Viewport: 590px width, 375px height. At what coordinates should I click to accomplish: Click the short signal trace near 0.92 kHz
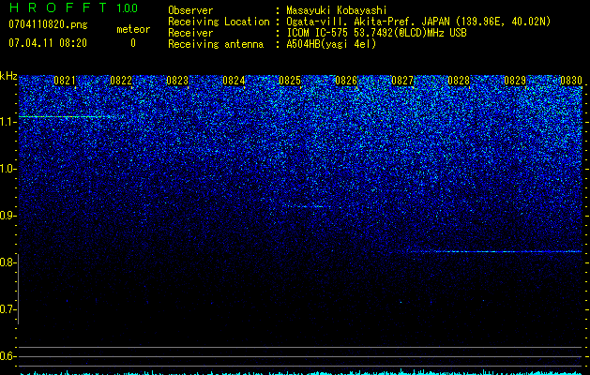[x=307, y=206]
